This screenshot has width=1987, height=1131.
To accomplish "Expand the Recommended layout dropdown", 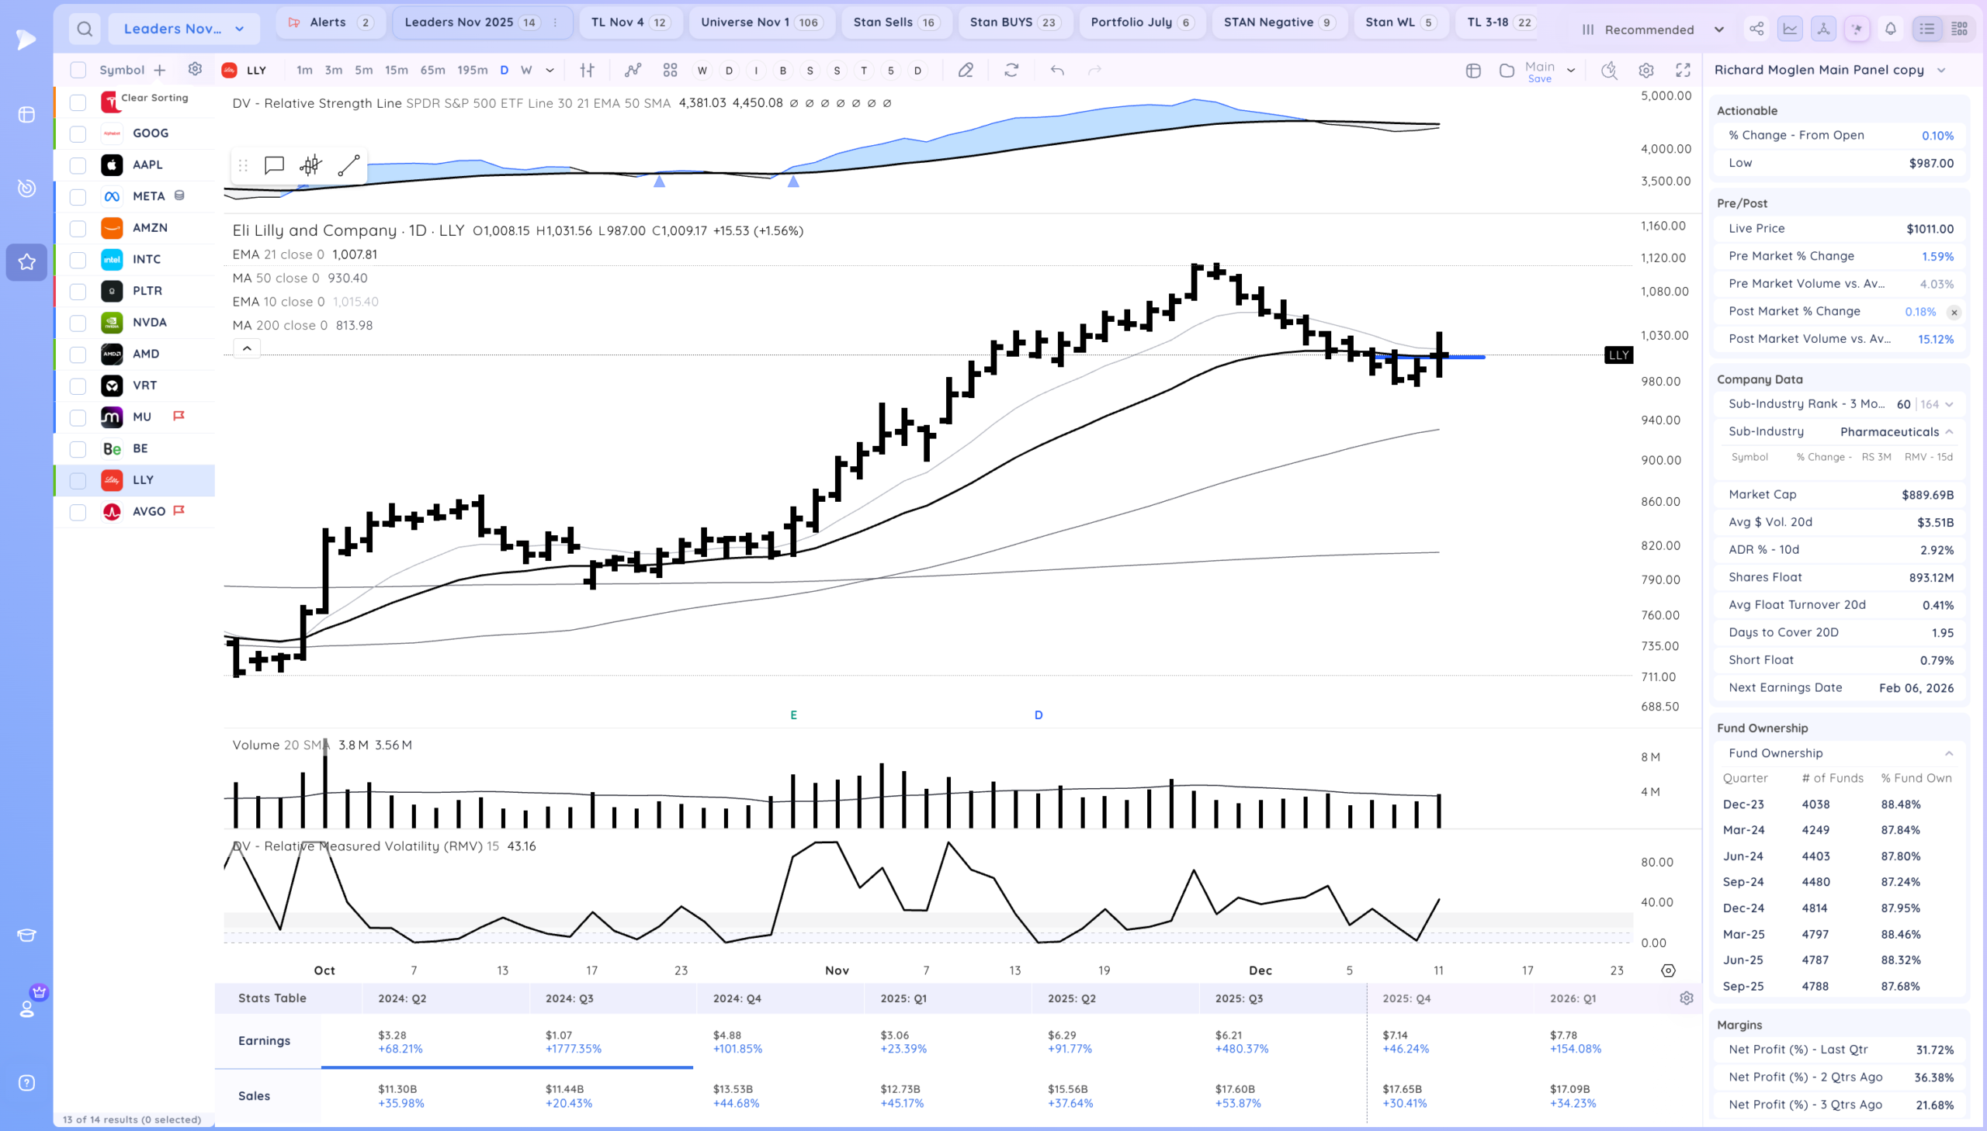I will [1652, 29].
